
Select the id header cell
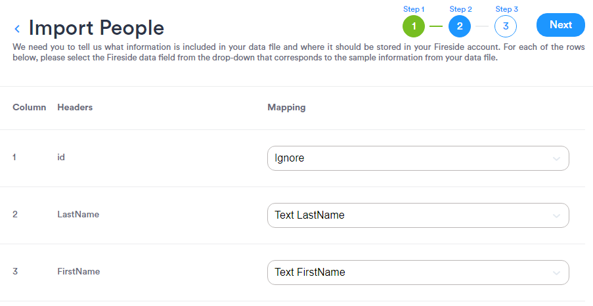[61, 158]
